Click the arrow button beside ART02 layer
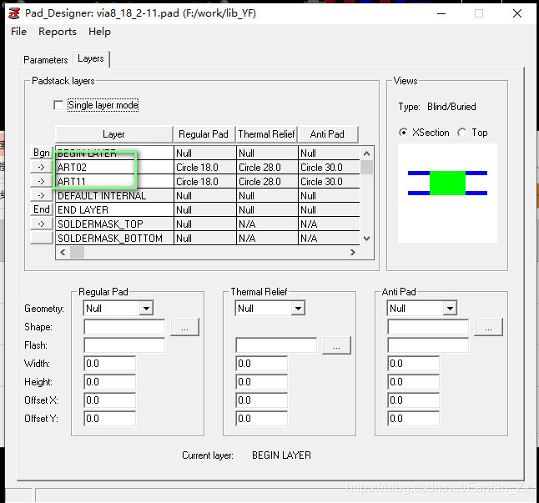 [x=41, y=167]
